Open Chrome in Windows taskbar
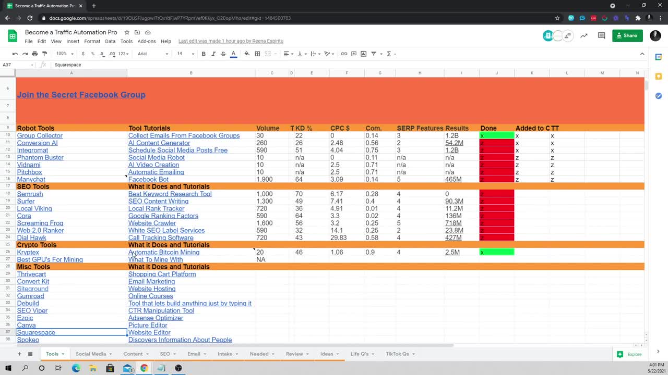 coord(144,368)
